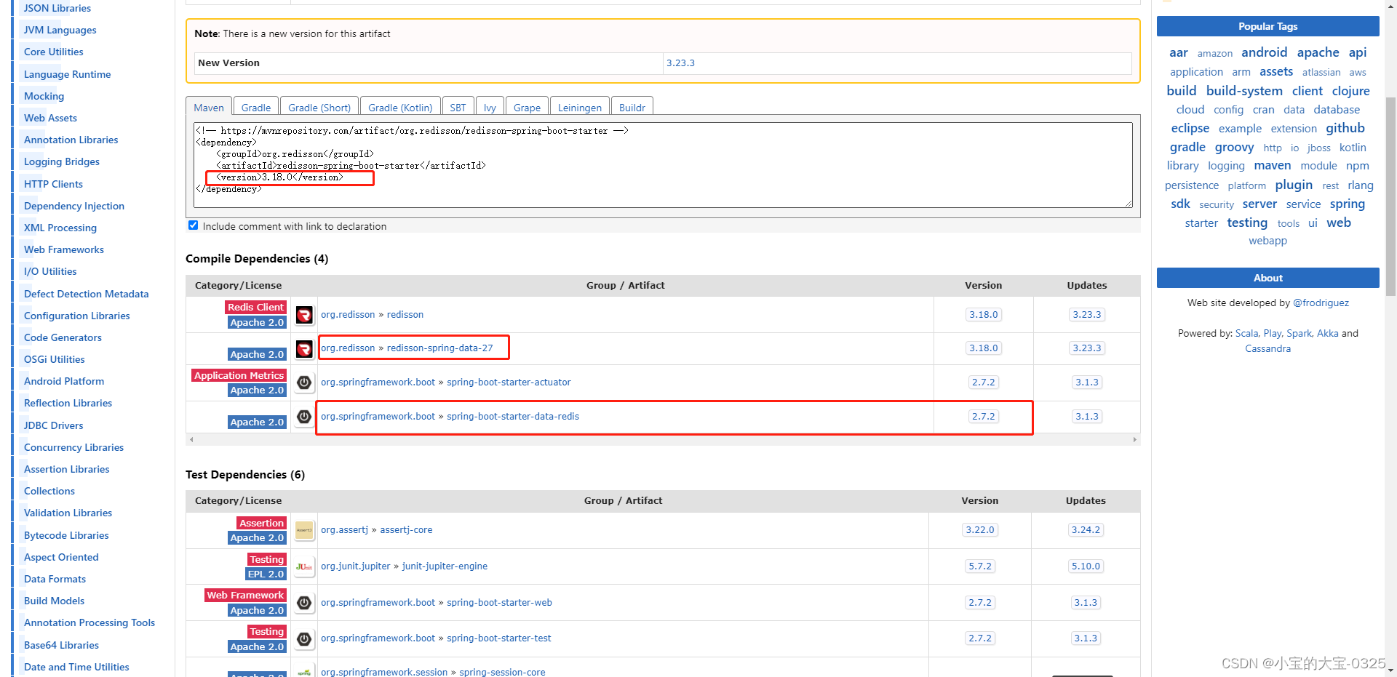The height and width of the screenshot is (677, 1397).
Task: Click the redisson-spring-data-27 logo icon
Action: 304,348
